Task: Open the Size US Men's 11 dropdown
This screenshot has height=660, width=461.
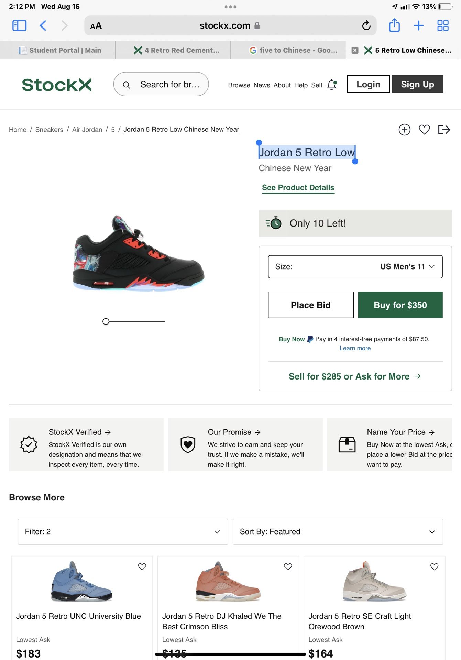Action: tap(355, 266)
